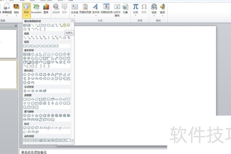
Task: Pick Rounded Rectangle in 矩形 section
Action: (29, 46)
